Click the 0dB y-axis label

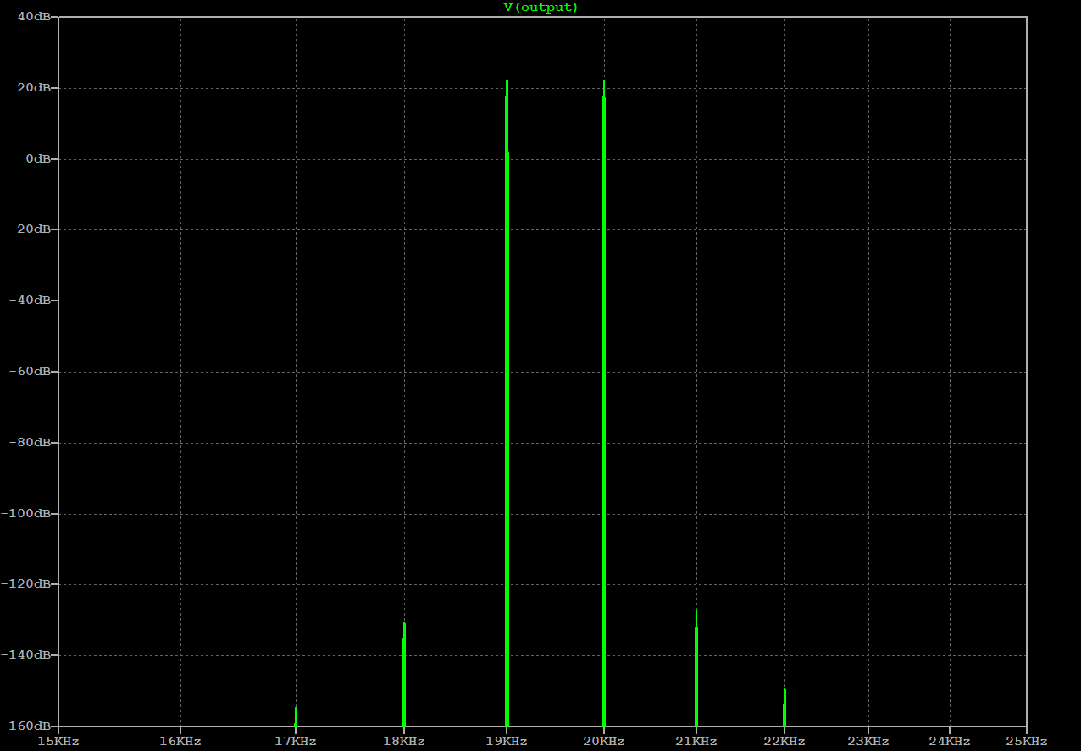click(36, 159)
